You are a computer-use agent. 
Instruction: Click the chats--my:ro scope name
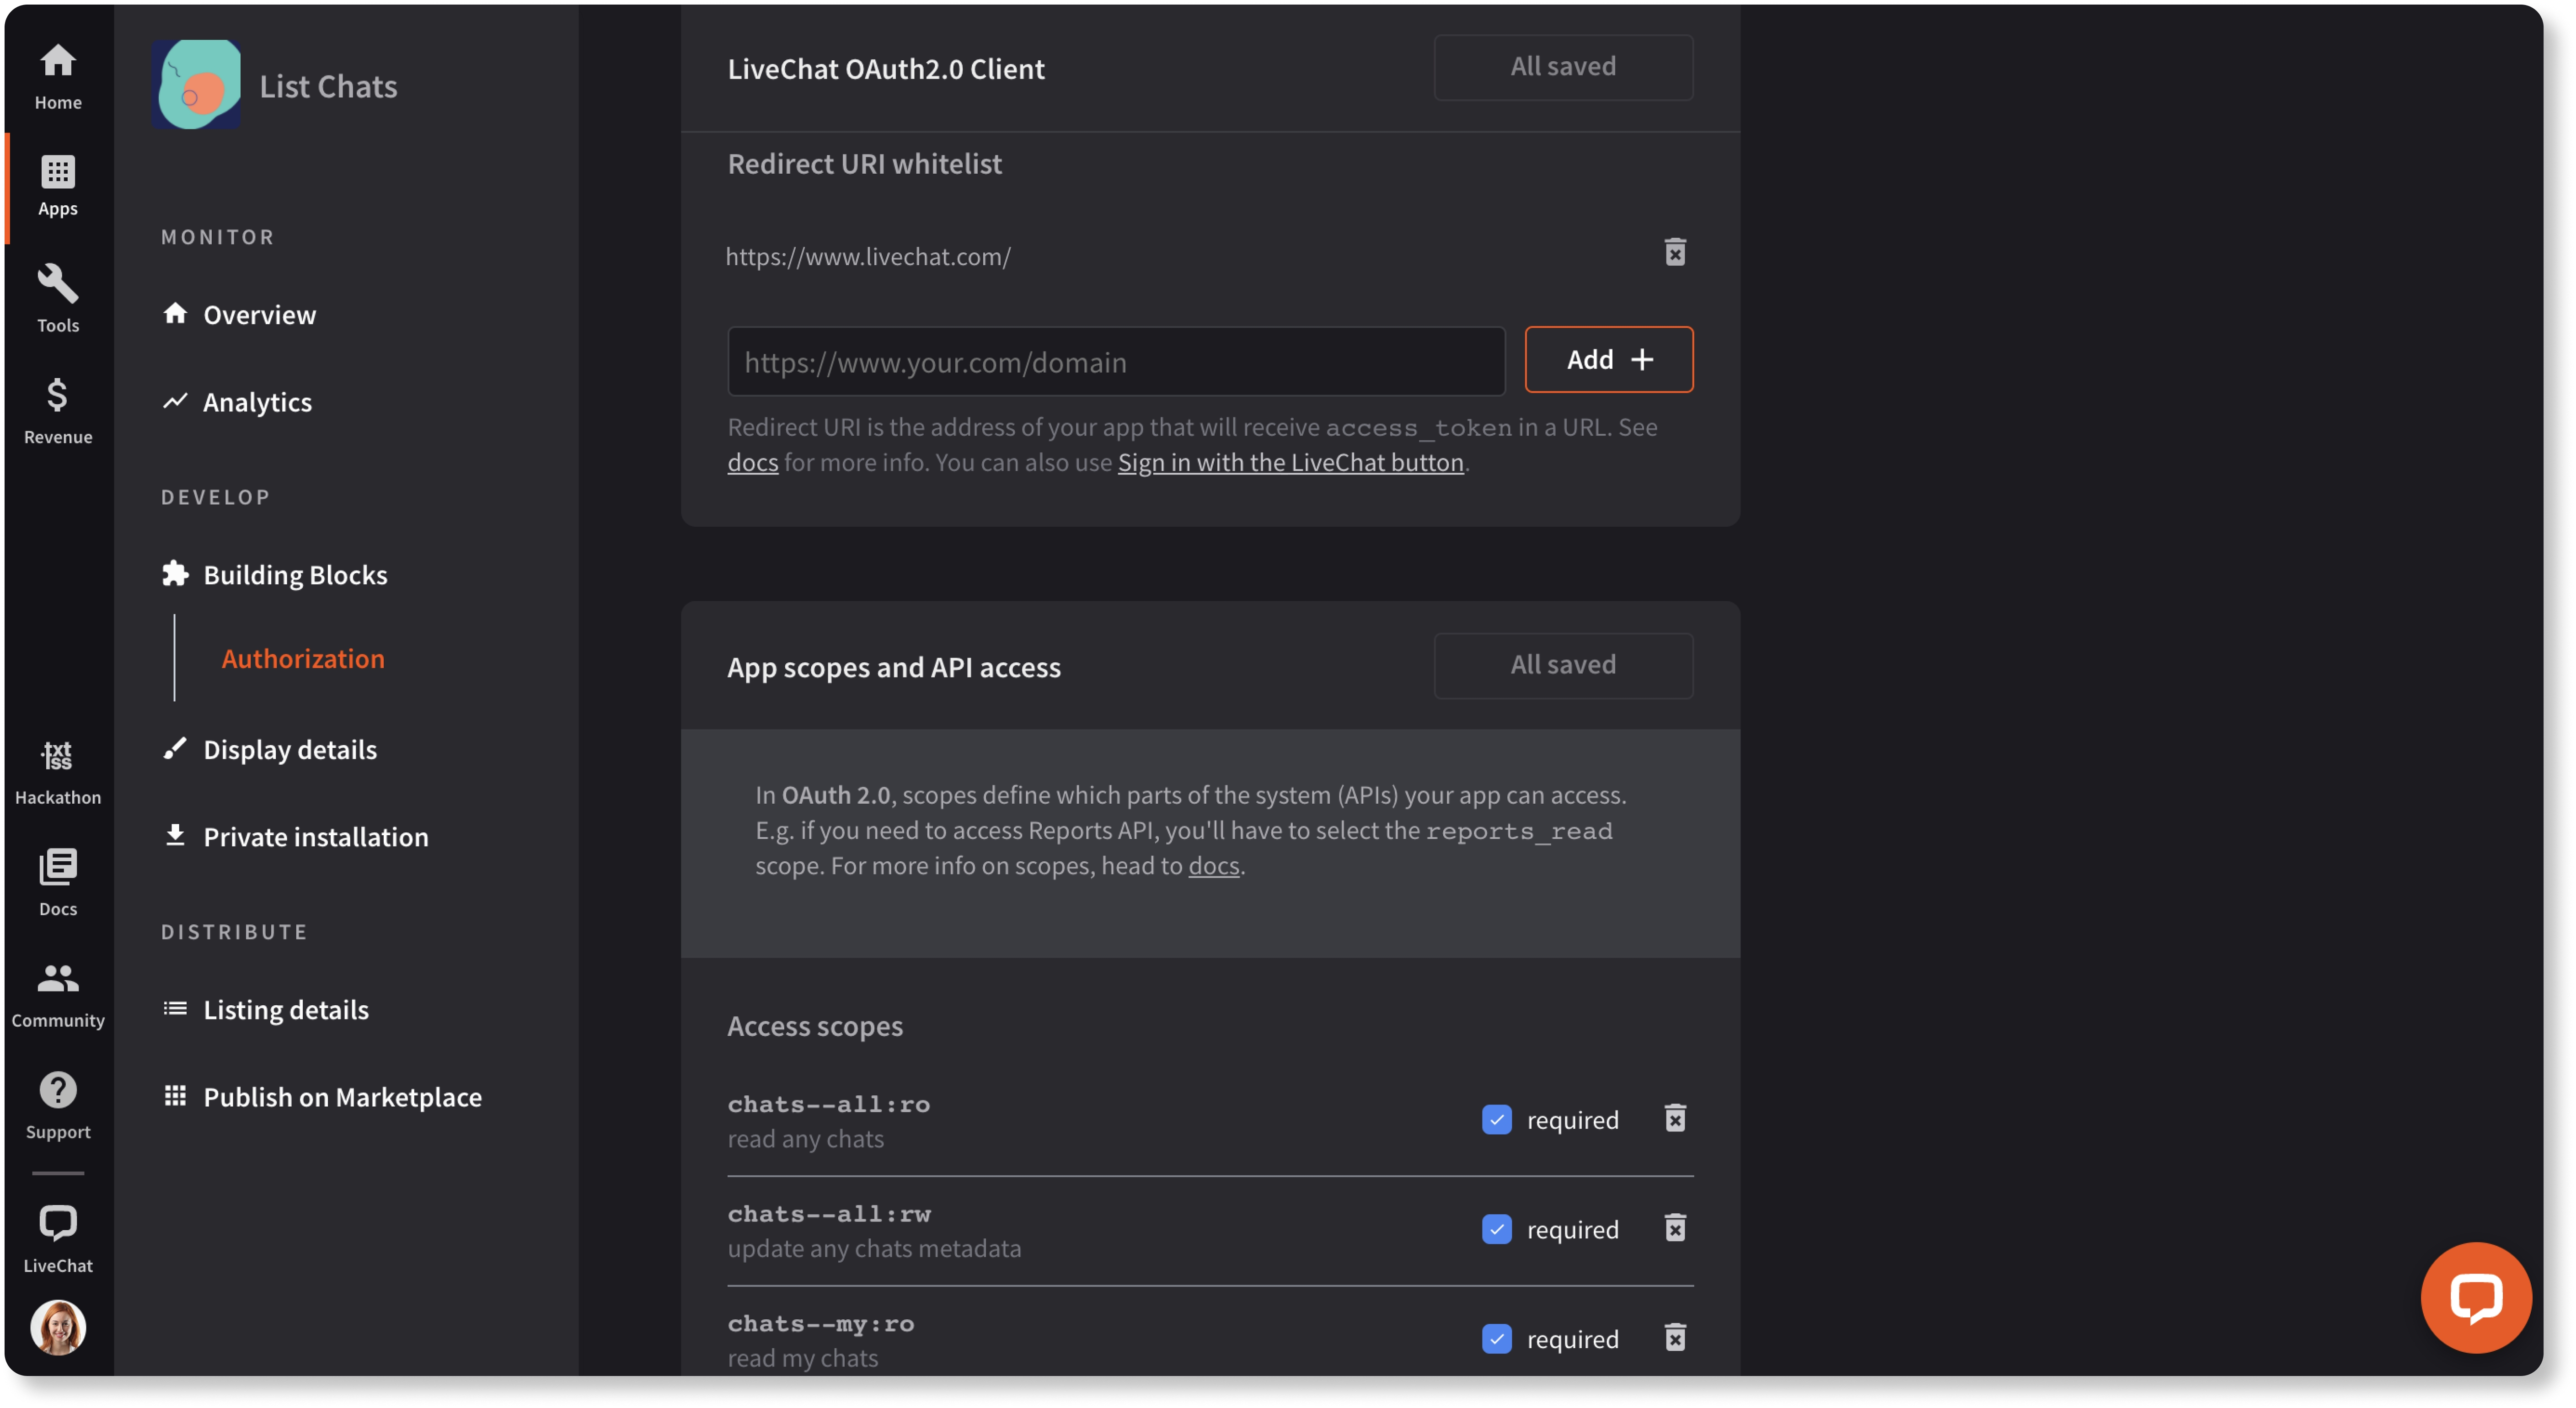pos(821,1324)
